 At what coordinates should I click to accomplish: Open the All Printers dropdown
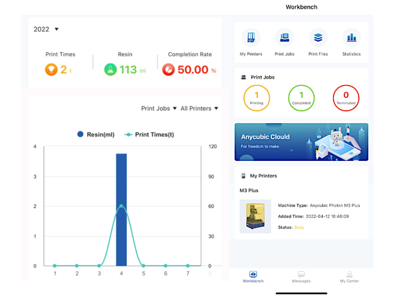199,108
